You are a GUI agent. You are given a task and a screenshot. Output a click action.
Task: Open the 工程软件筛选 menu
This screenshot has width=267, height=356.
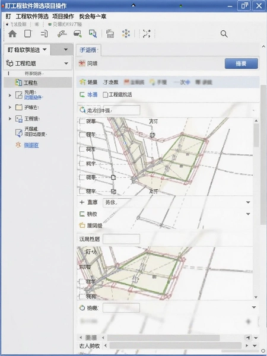click(32, 17)
